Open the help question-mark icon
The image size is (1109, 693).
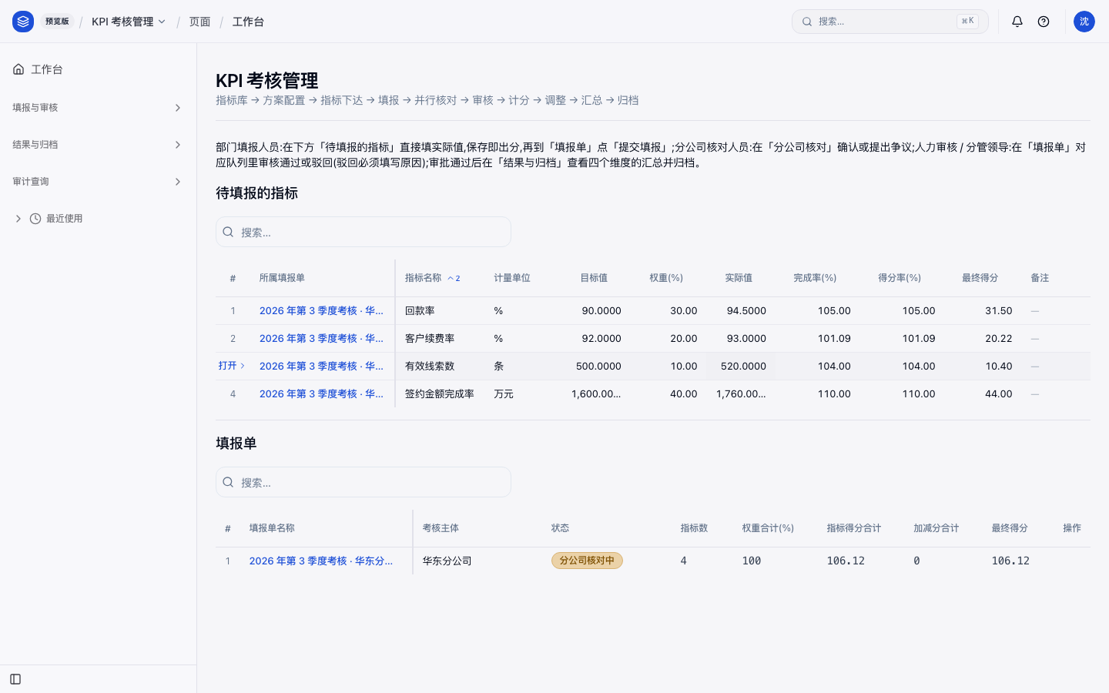pyautogui.click(x=1044, y=22)
